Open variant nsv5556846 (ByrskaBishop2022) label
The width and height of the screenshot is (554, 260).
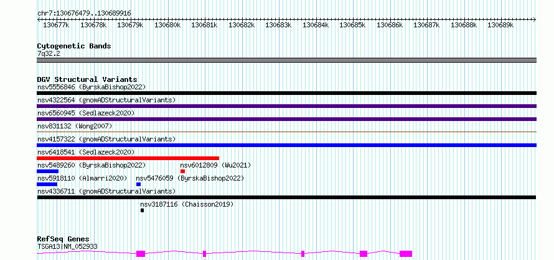point(92,87)
